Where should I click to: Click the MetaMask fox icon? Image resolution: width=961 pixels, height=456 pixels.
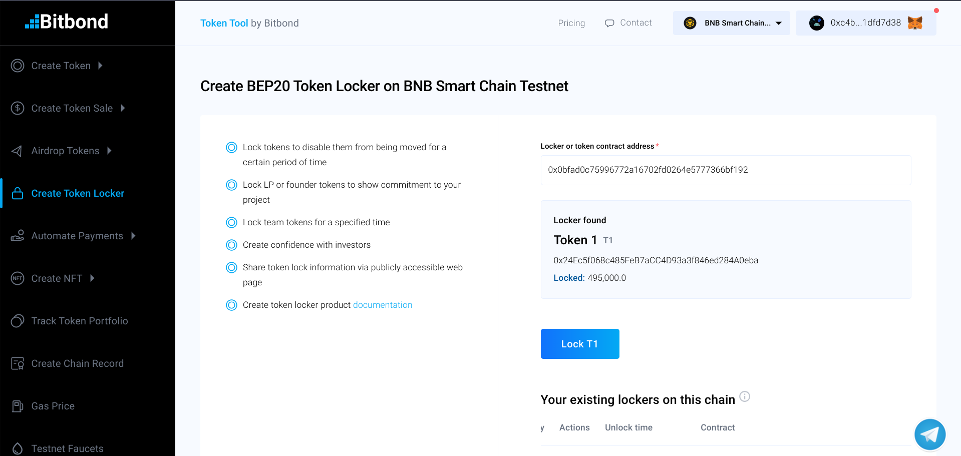click(x=915, y=23)
